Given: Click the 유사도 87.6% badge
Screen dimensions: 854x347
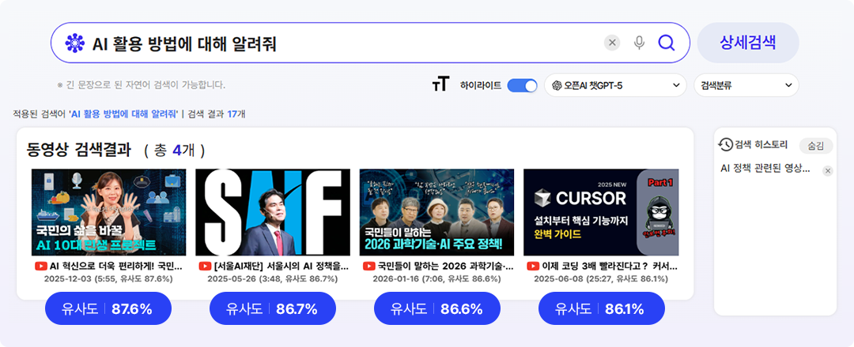Looking at the screenshot, I should click(108, 308).
